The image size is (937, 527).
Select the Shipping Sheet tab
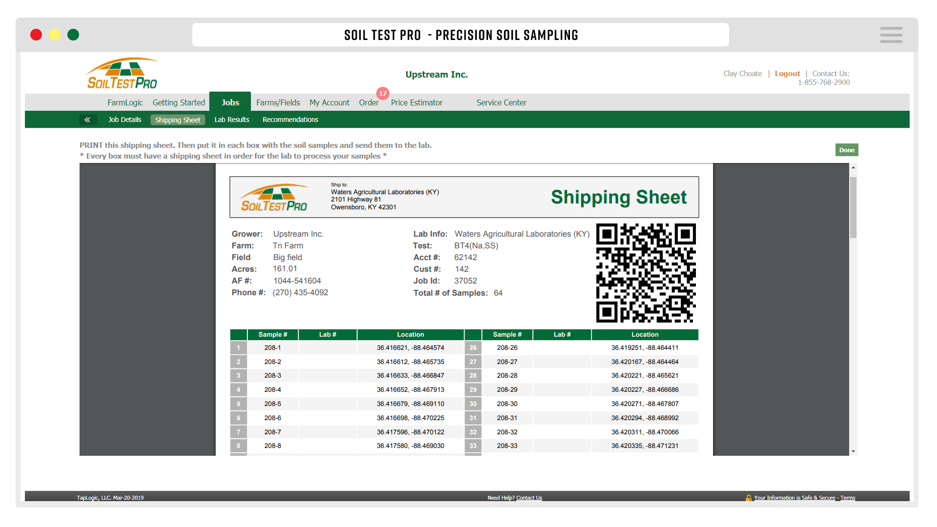178,119
